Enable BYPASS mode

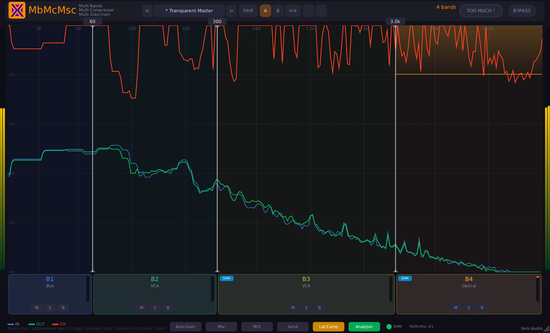pos(522,10)
